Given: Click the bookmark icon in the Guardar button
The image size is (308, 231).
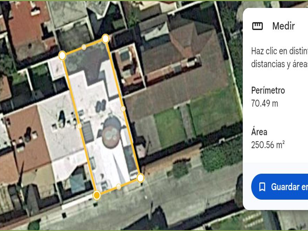Looking at the screenshot, I should (262, 187).
